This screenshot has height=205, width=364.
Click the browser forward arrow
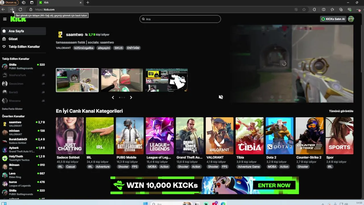(12, 9)
